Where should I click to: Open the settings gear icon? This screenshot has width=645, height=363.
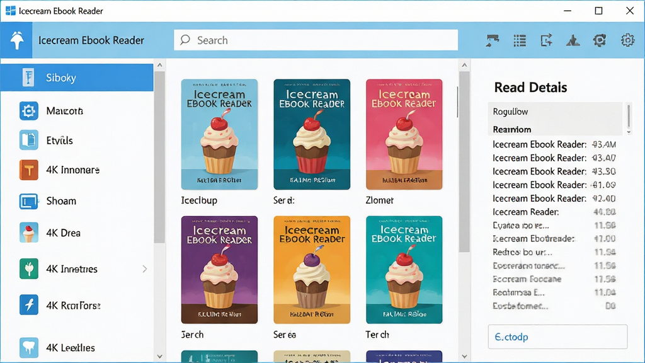(x=627, y=40)
